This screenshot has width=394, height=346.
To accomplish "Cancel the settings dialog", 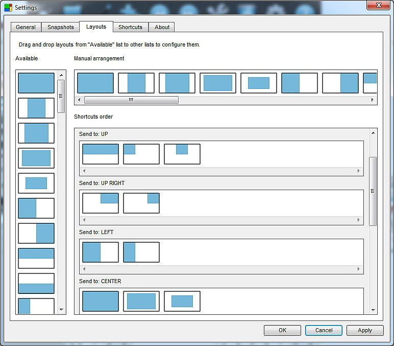I will (x=324, y=330).
